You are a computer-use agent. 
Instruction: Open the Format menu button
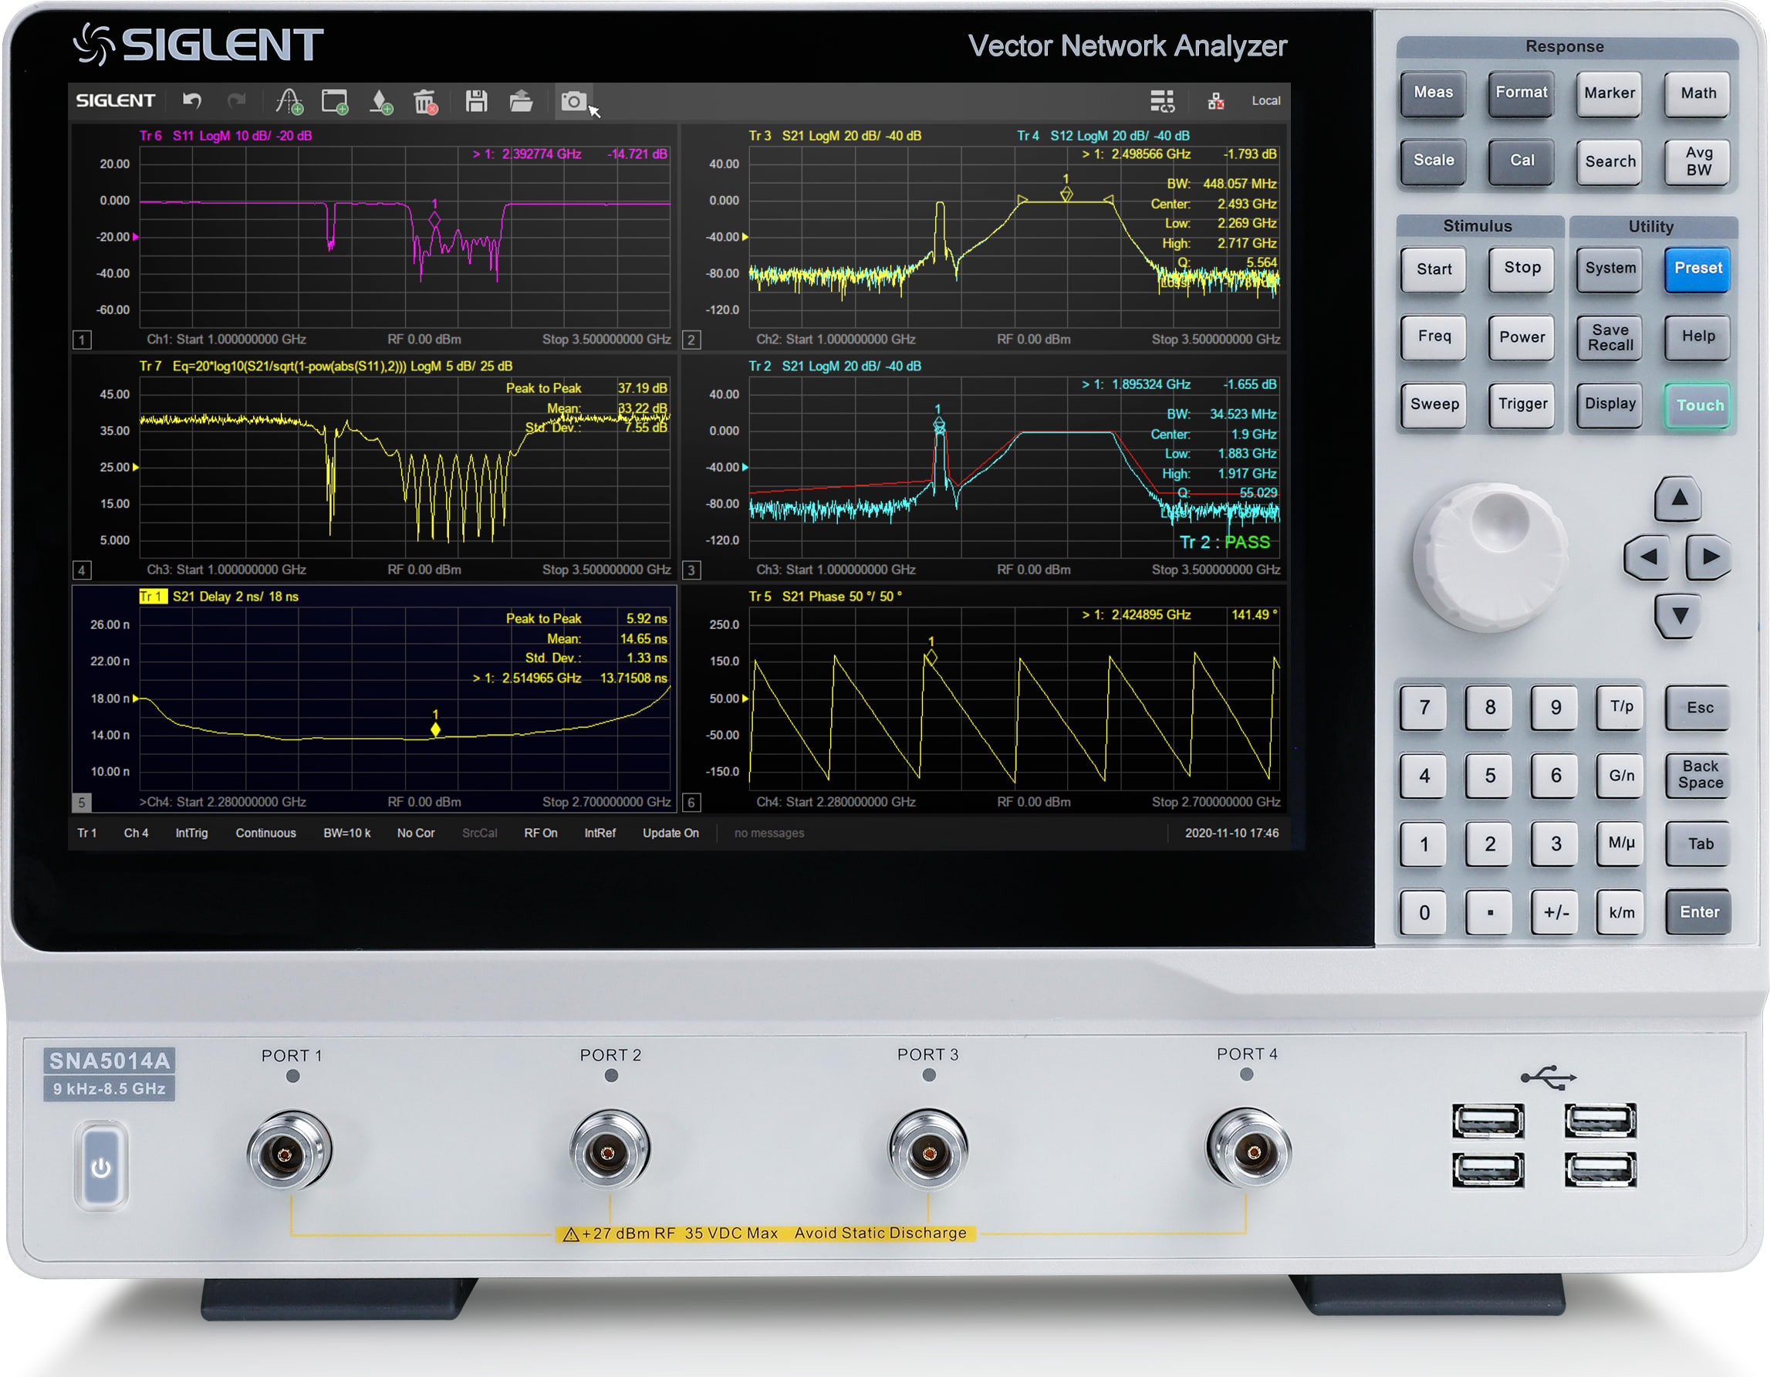pyautogui.click(x=1522, y=93)
